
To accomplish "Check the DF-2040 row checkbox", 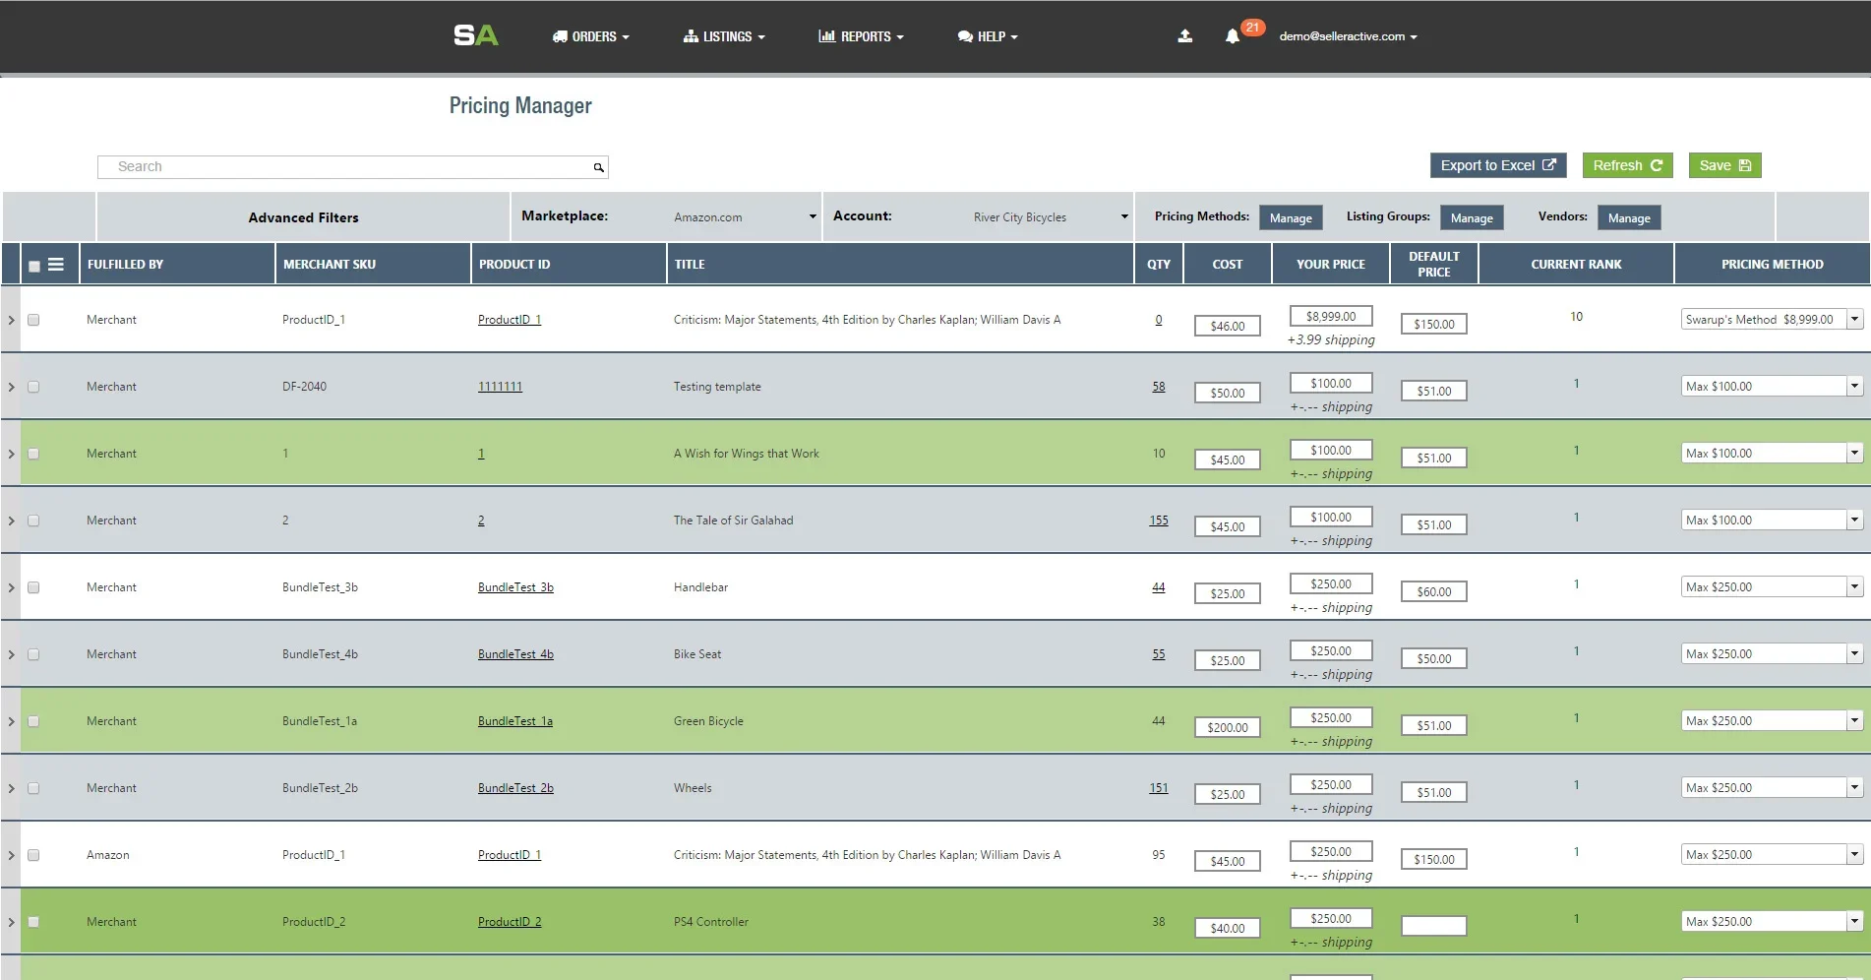I will pyautogui.click(x=33, y=387).
